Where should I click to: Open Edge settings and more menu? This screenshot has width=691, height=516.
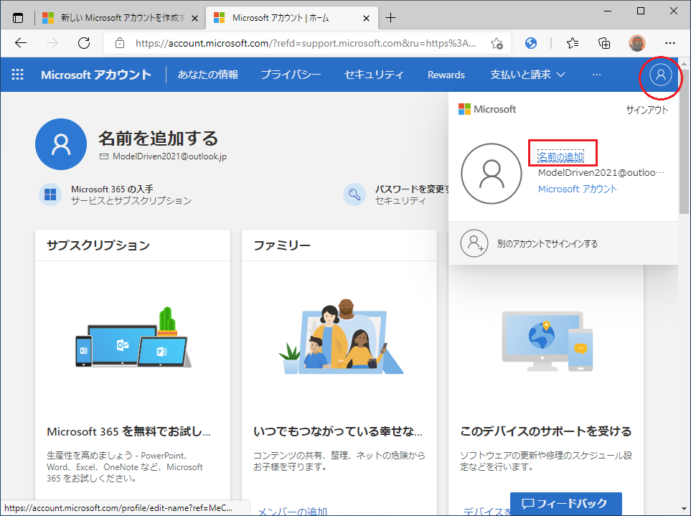tap(670, 43)
